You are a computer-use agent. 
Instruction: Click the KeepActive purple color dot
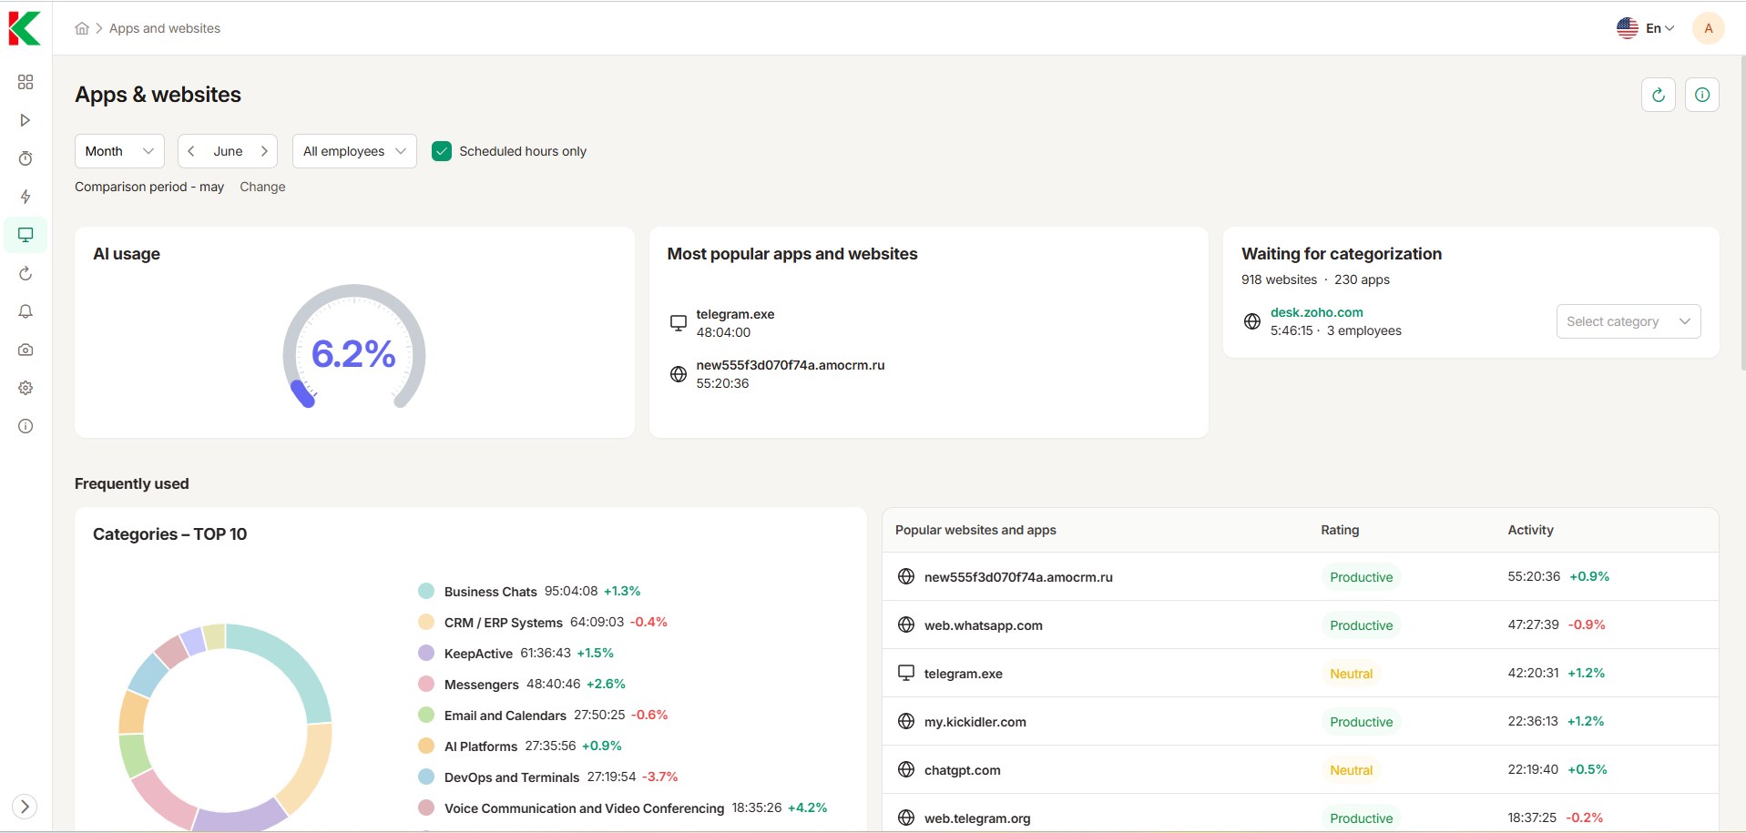426,653
